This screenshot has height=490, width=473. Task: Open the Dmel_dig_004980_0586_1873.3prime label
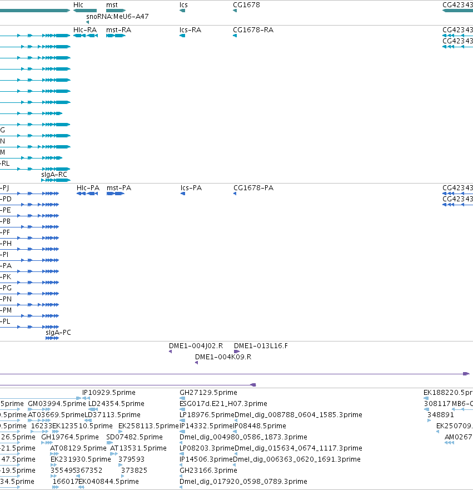[243, 437]
